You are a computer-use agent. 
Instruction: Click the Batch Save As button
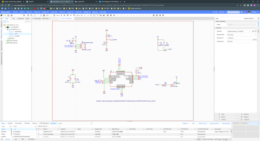pyautogui.click(x=203, y=123)
